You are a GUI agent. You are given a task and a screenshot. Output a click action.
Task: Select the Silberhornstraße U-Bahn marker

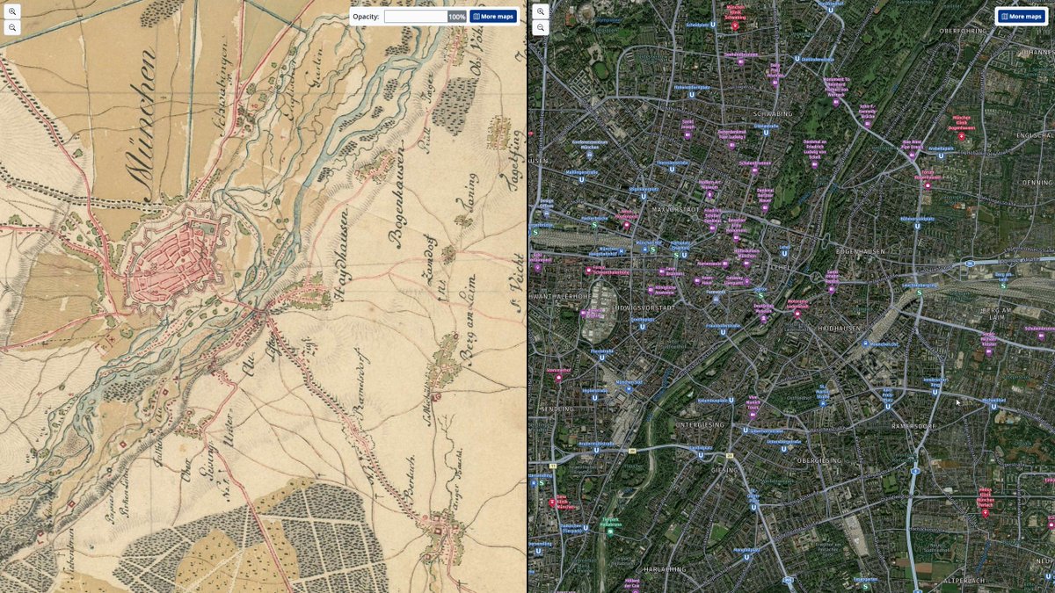click(746, 430)
